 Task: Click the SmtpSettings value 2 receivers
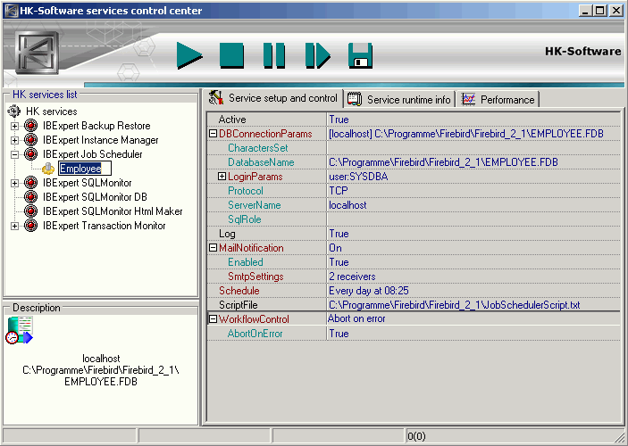pyautogui.click(x=473, y=277)
